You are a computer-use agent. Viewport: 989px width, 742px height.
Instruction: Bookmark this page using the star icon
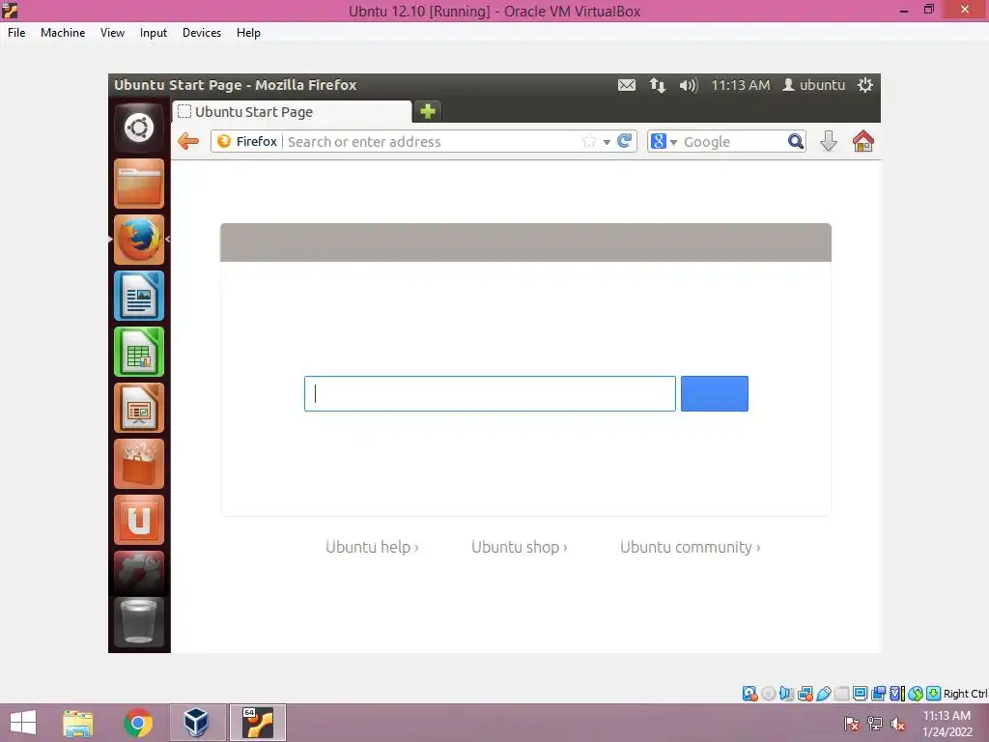point(589,141)
